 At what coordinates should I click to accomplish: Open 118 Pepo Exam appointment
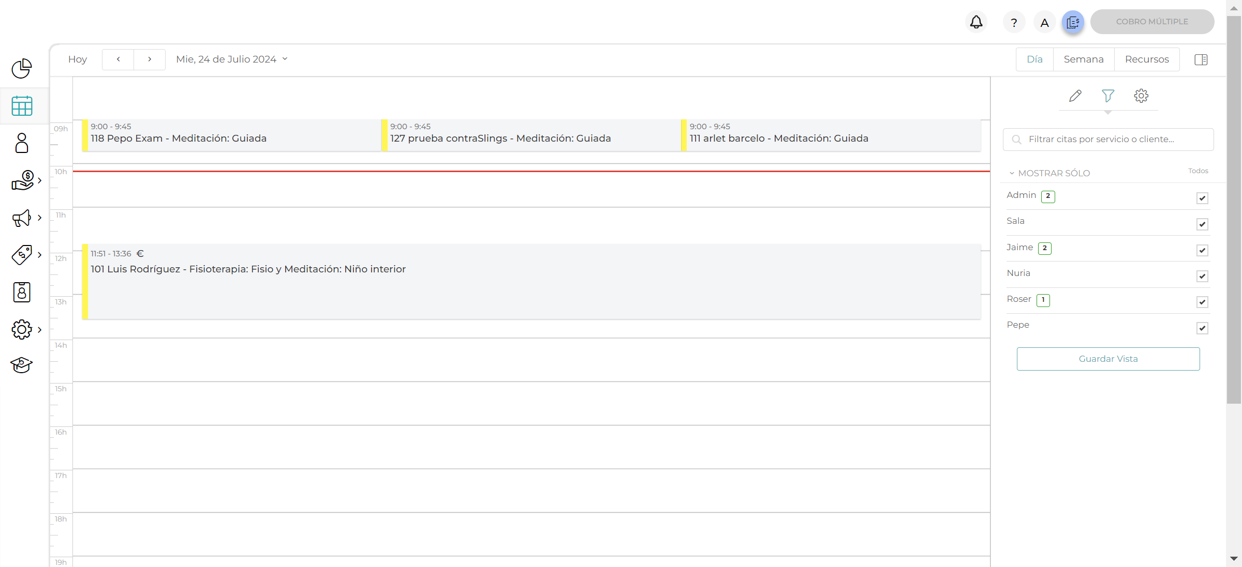click(x=231, y=135)
